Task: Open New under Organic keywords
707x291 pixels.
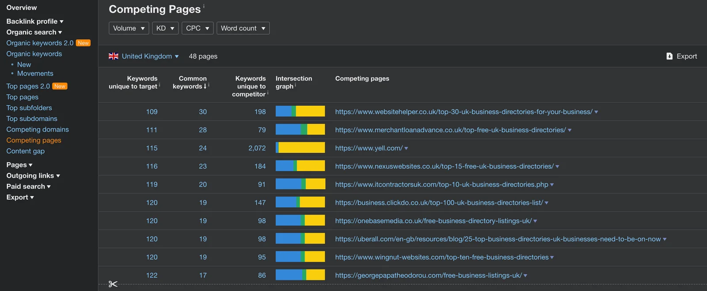Action: (x=24, y=64)
